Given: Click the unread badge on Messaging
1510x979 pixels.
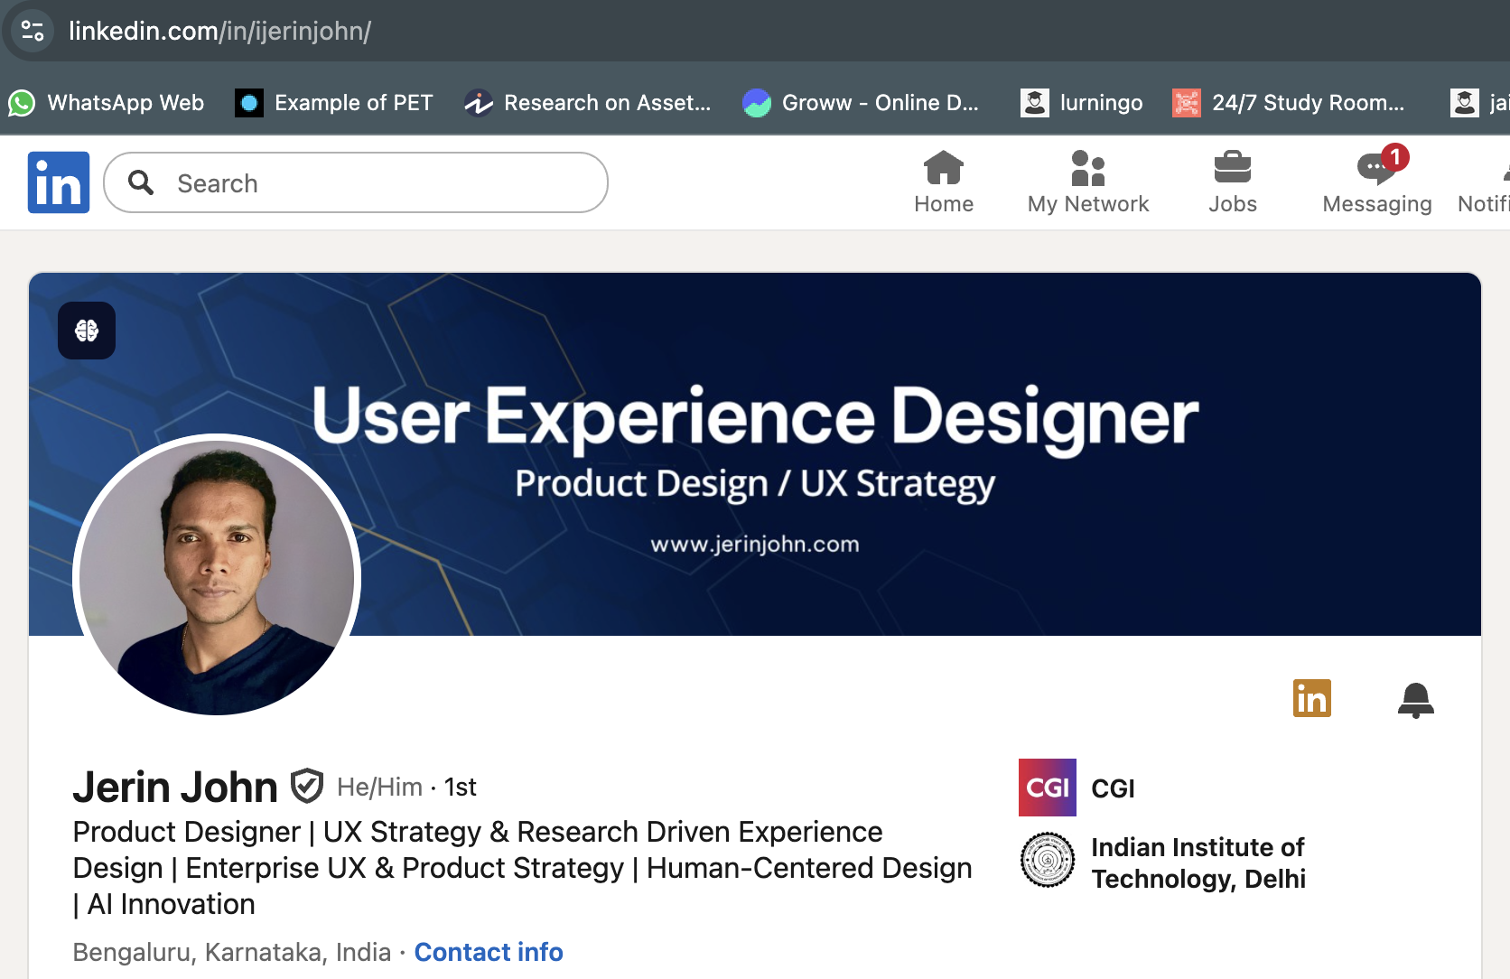Looking at the screenshot, I should [1394, 156].
